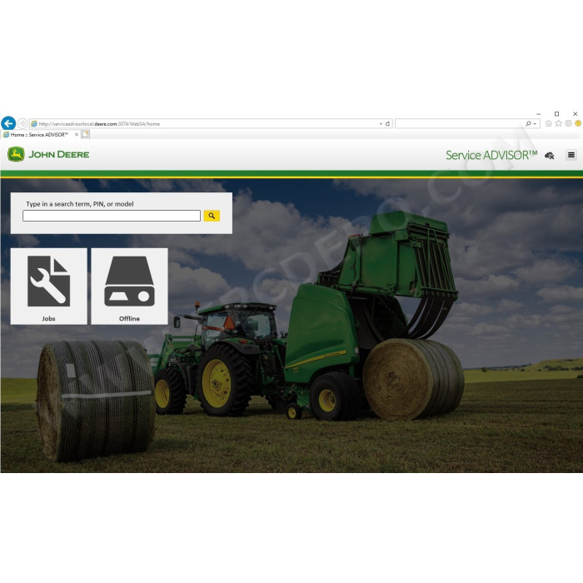The width and height of the screenshot is (583, 583).
Task: Refresh the page with reload icon
Action: tap(387, 124)
